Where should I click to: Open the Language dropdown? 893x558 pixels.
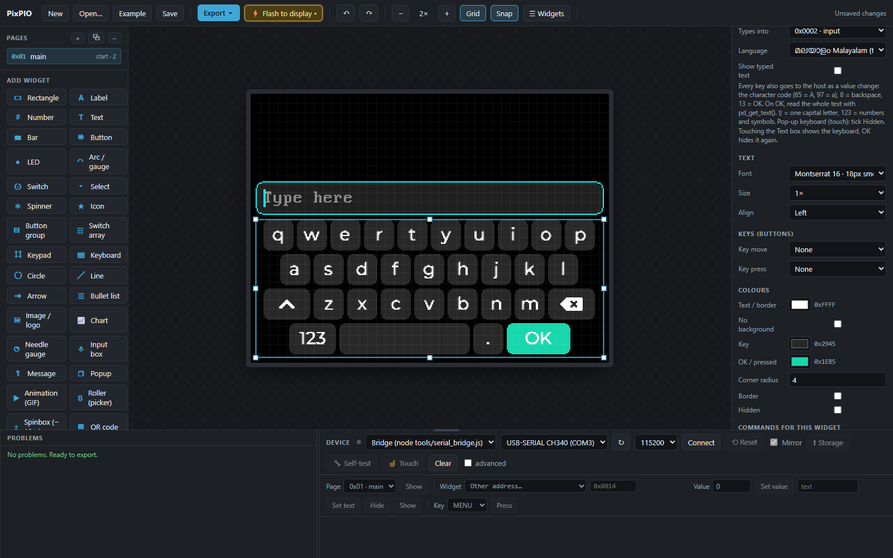click(837, 50)
